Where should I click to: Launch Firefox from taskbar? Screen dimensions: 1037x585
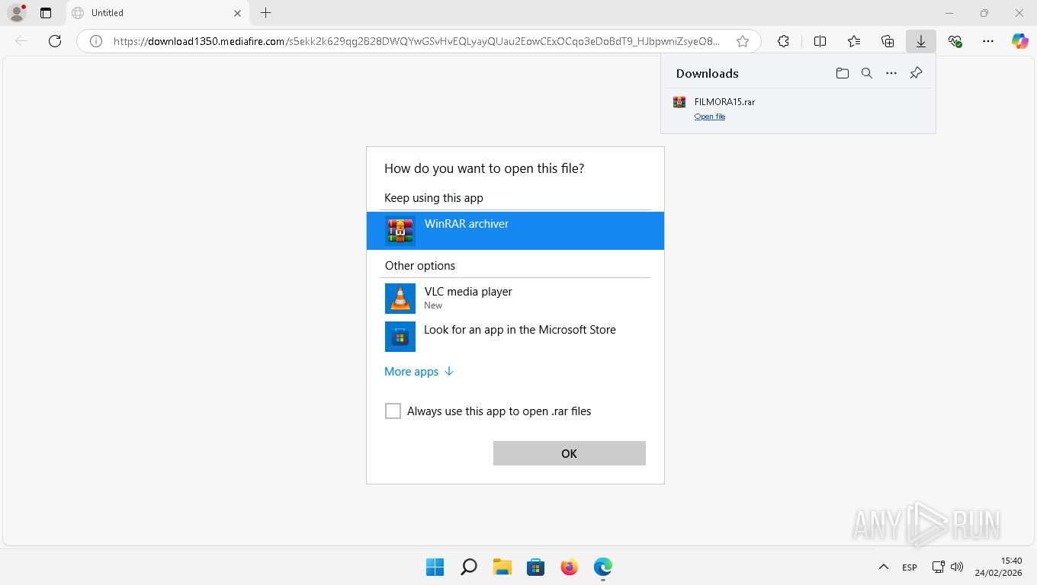pos(569,567)
